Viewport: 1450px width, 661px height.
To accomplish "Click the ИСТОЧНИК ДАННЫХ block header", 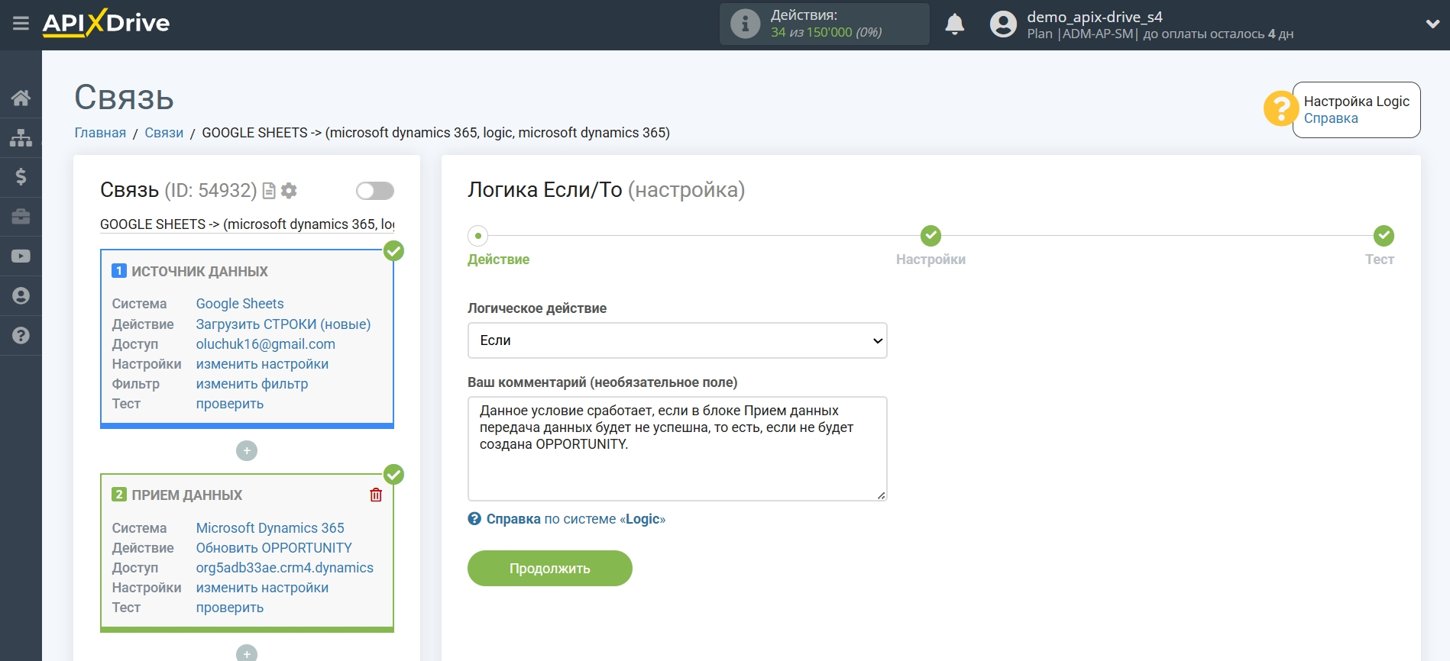I will click(x=199, y=272).
